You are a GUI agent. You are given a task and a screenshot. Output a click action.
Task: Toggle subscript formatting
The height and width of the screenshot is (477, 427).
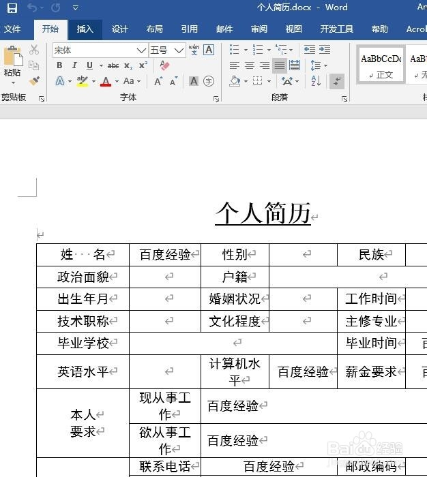tap(128, 65)
